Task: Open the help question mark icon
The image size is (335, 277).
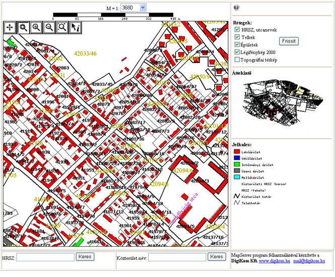Action: click(236, 8)
